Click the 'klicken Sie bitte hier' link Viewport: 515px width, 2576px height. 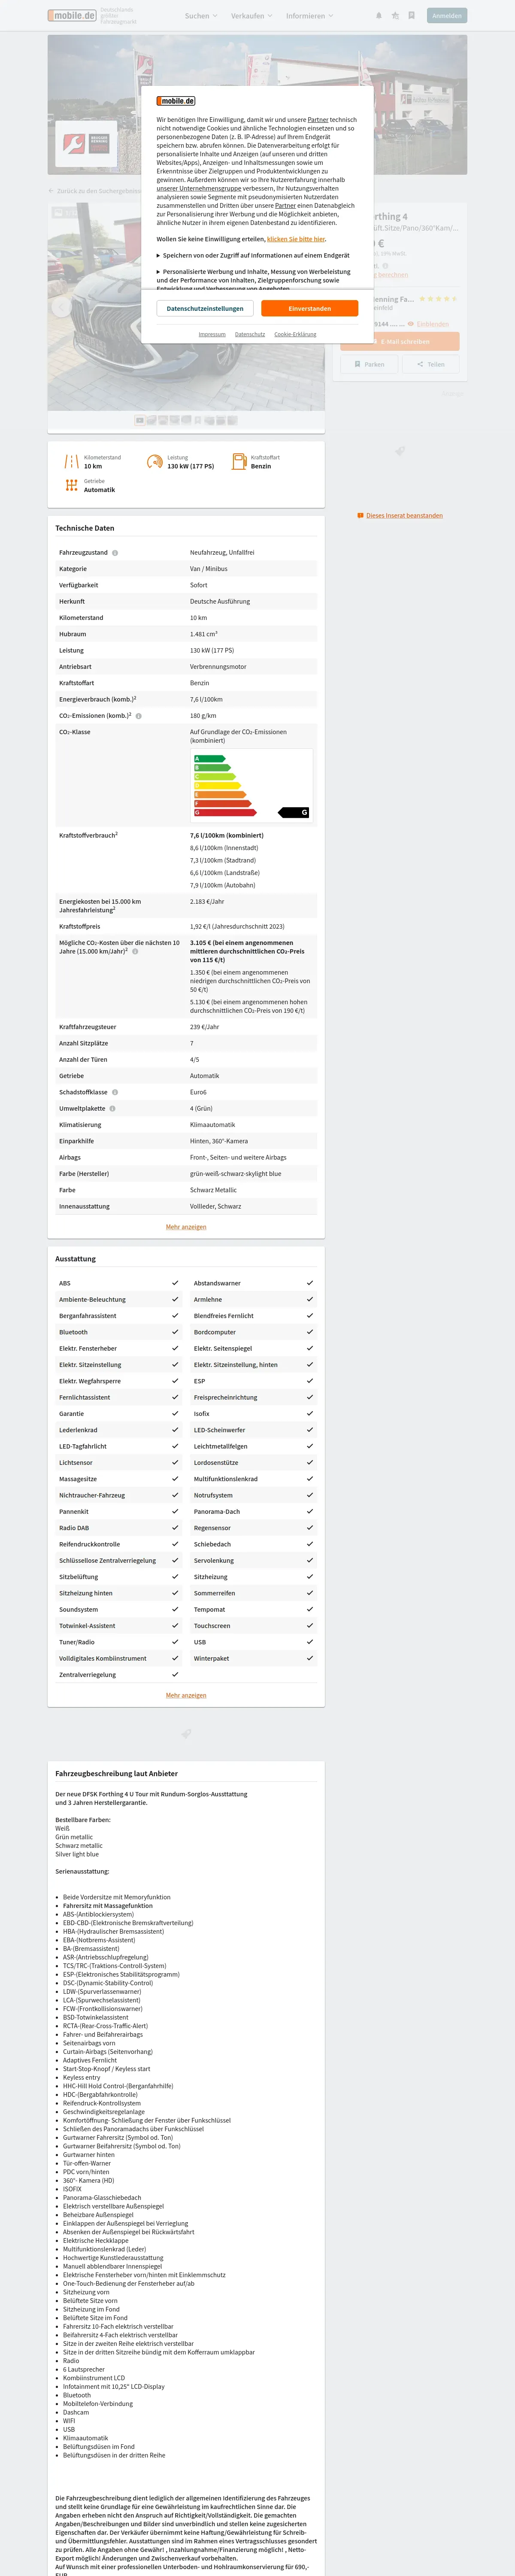(x=296, y=239)
